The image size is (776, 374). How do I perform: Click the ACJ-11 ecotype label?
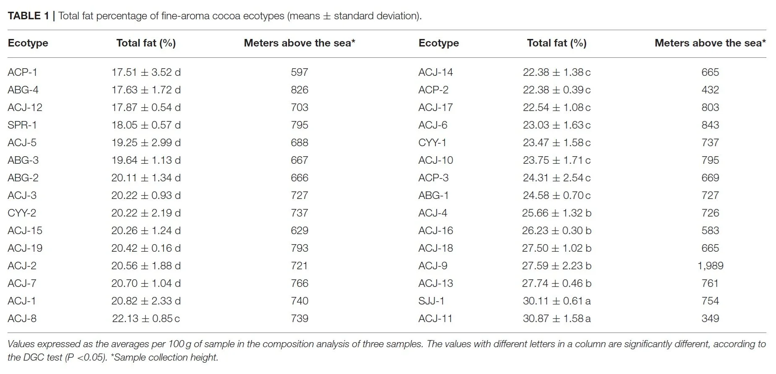tap(435, 319)
